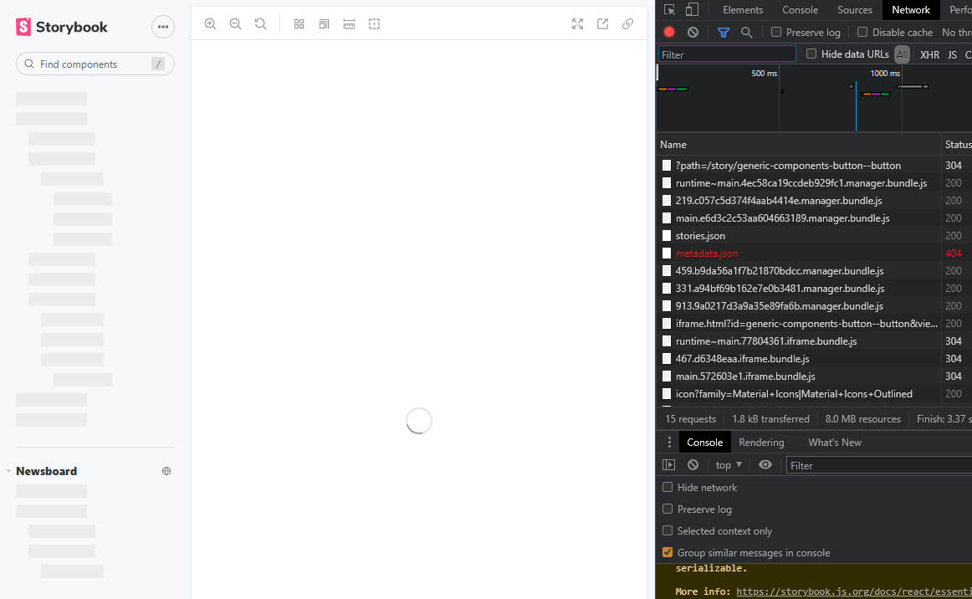Open the Rendering tab in DevTools drawer
Viewport: 972px width, 599px height.
pos(761,442)
